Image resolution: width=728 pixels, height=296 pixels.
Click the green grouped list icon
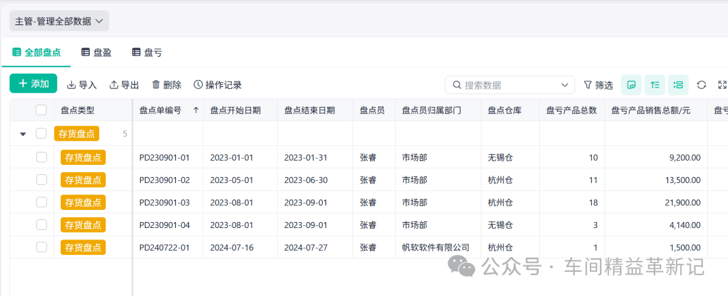[x=678, y=85]
